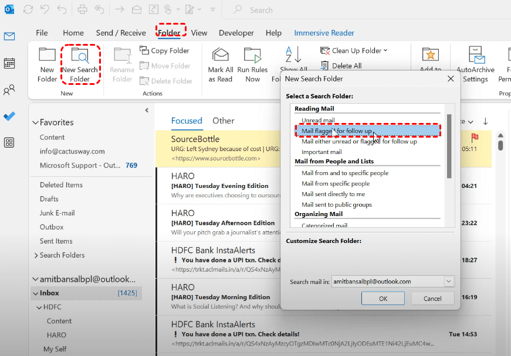Open the File menu

pyautogui.click(x=42, y=33)
